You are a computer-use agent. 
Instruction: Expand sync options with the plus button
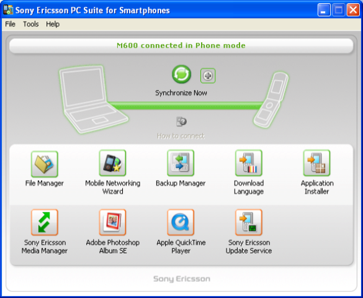(x=208, y=76)
